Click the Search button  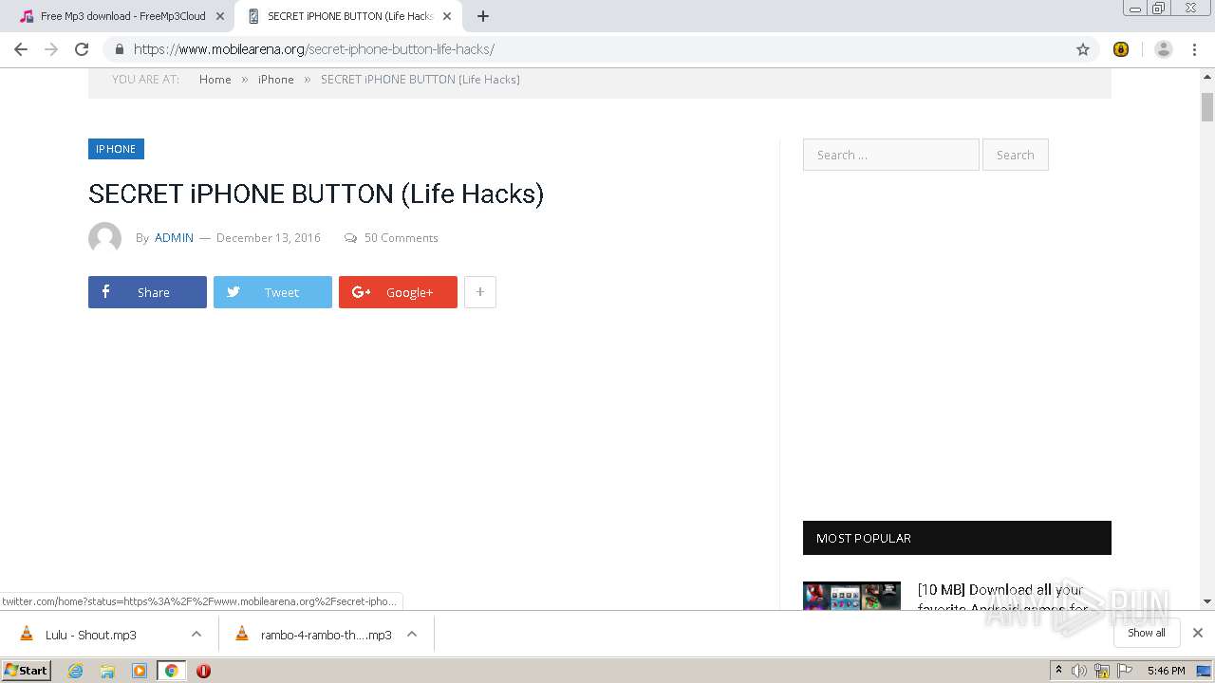1015,155
